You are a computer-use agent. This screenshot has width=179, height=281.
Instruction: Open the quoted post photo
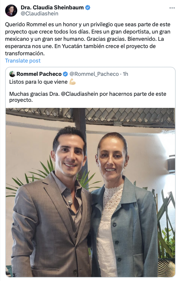90,192
